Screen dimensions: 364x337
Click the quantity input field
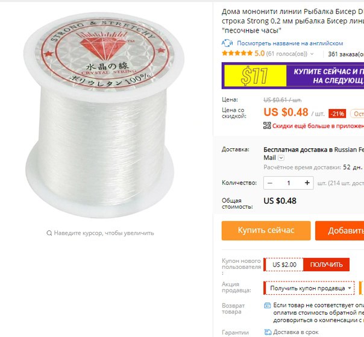[x=288, y=183]
